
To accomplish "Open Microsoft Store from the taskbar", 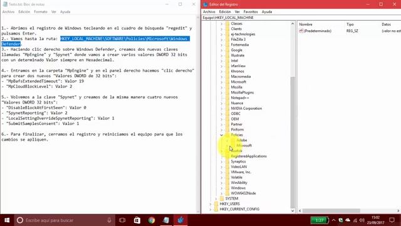I will (137, 220).
